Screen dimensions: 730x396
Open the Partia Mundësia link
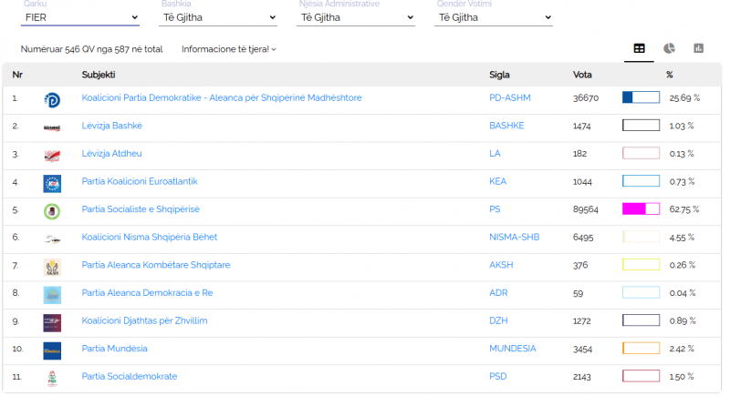[115, 349]
